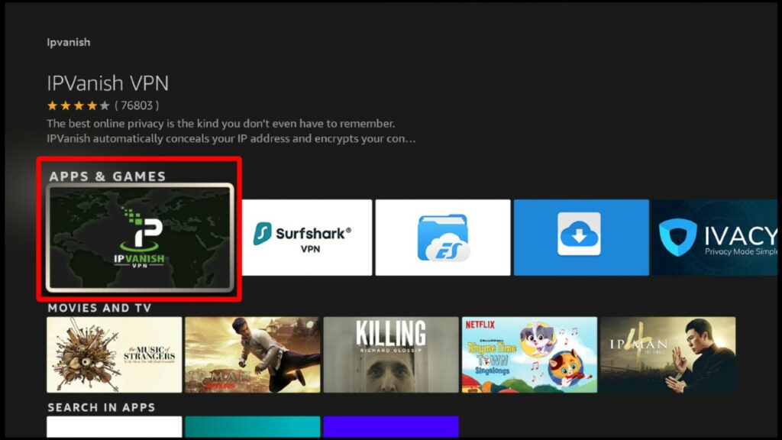782x440 pixels.
Task: Click the IPVanish VPN title text
Action: click(108, 83)
